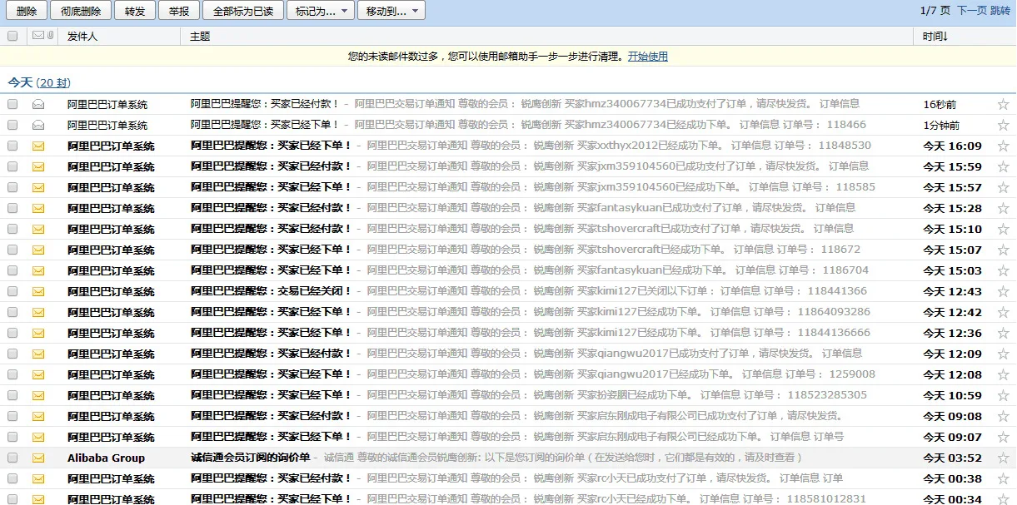Check the box for the 09:07 email
This screenshot has height=505, width=1017.
click(x=12, y=437)
